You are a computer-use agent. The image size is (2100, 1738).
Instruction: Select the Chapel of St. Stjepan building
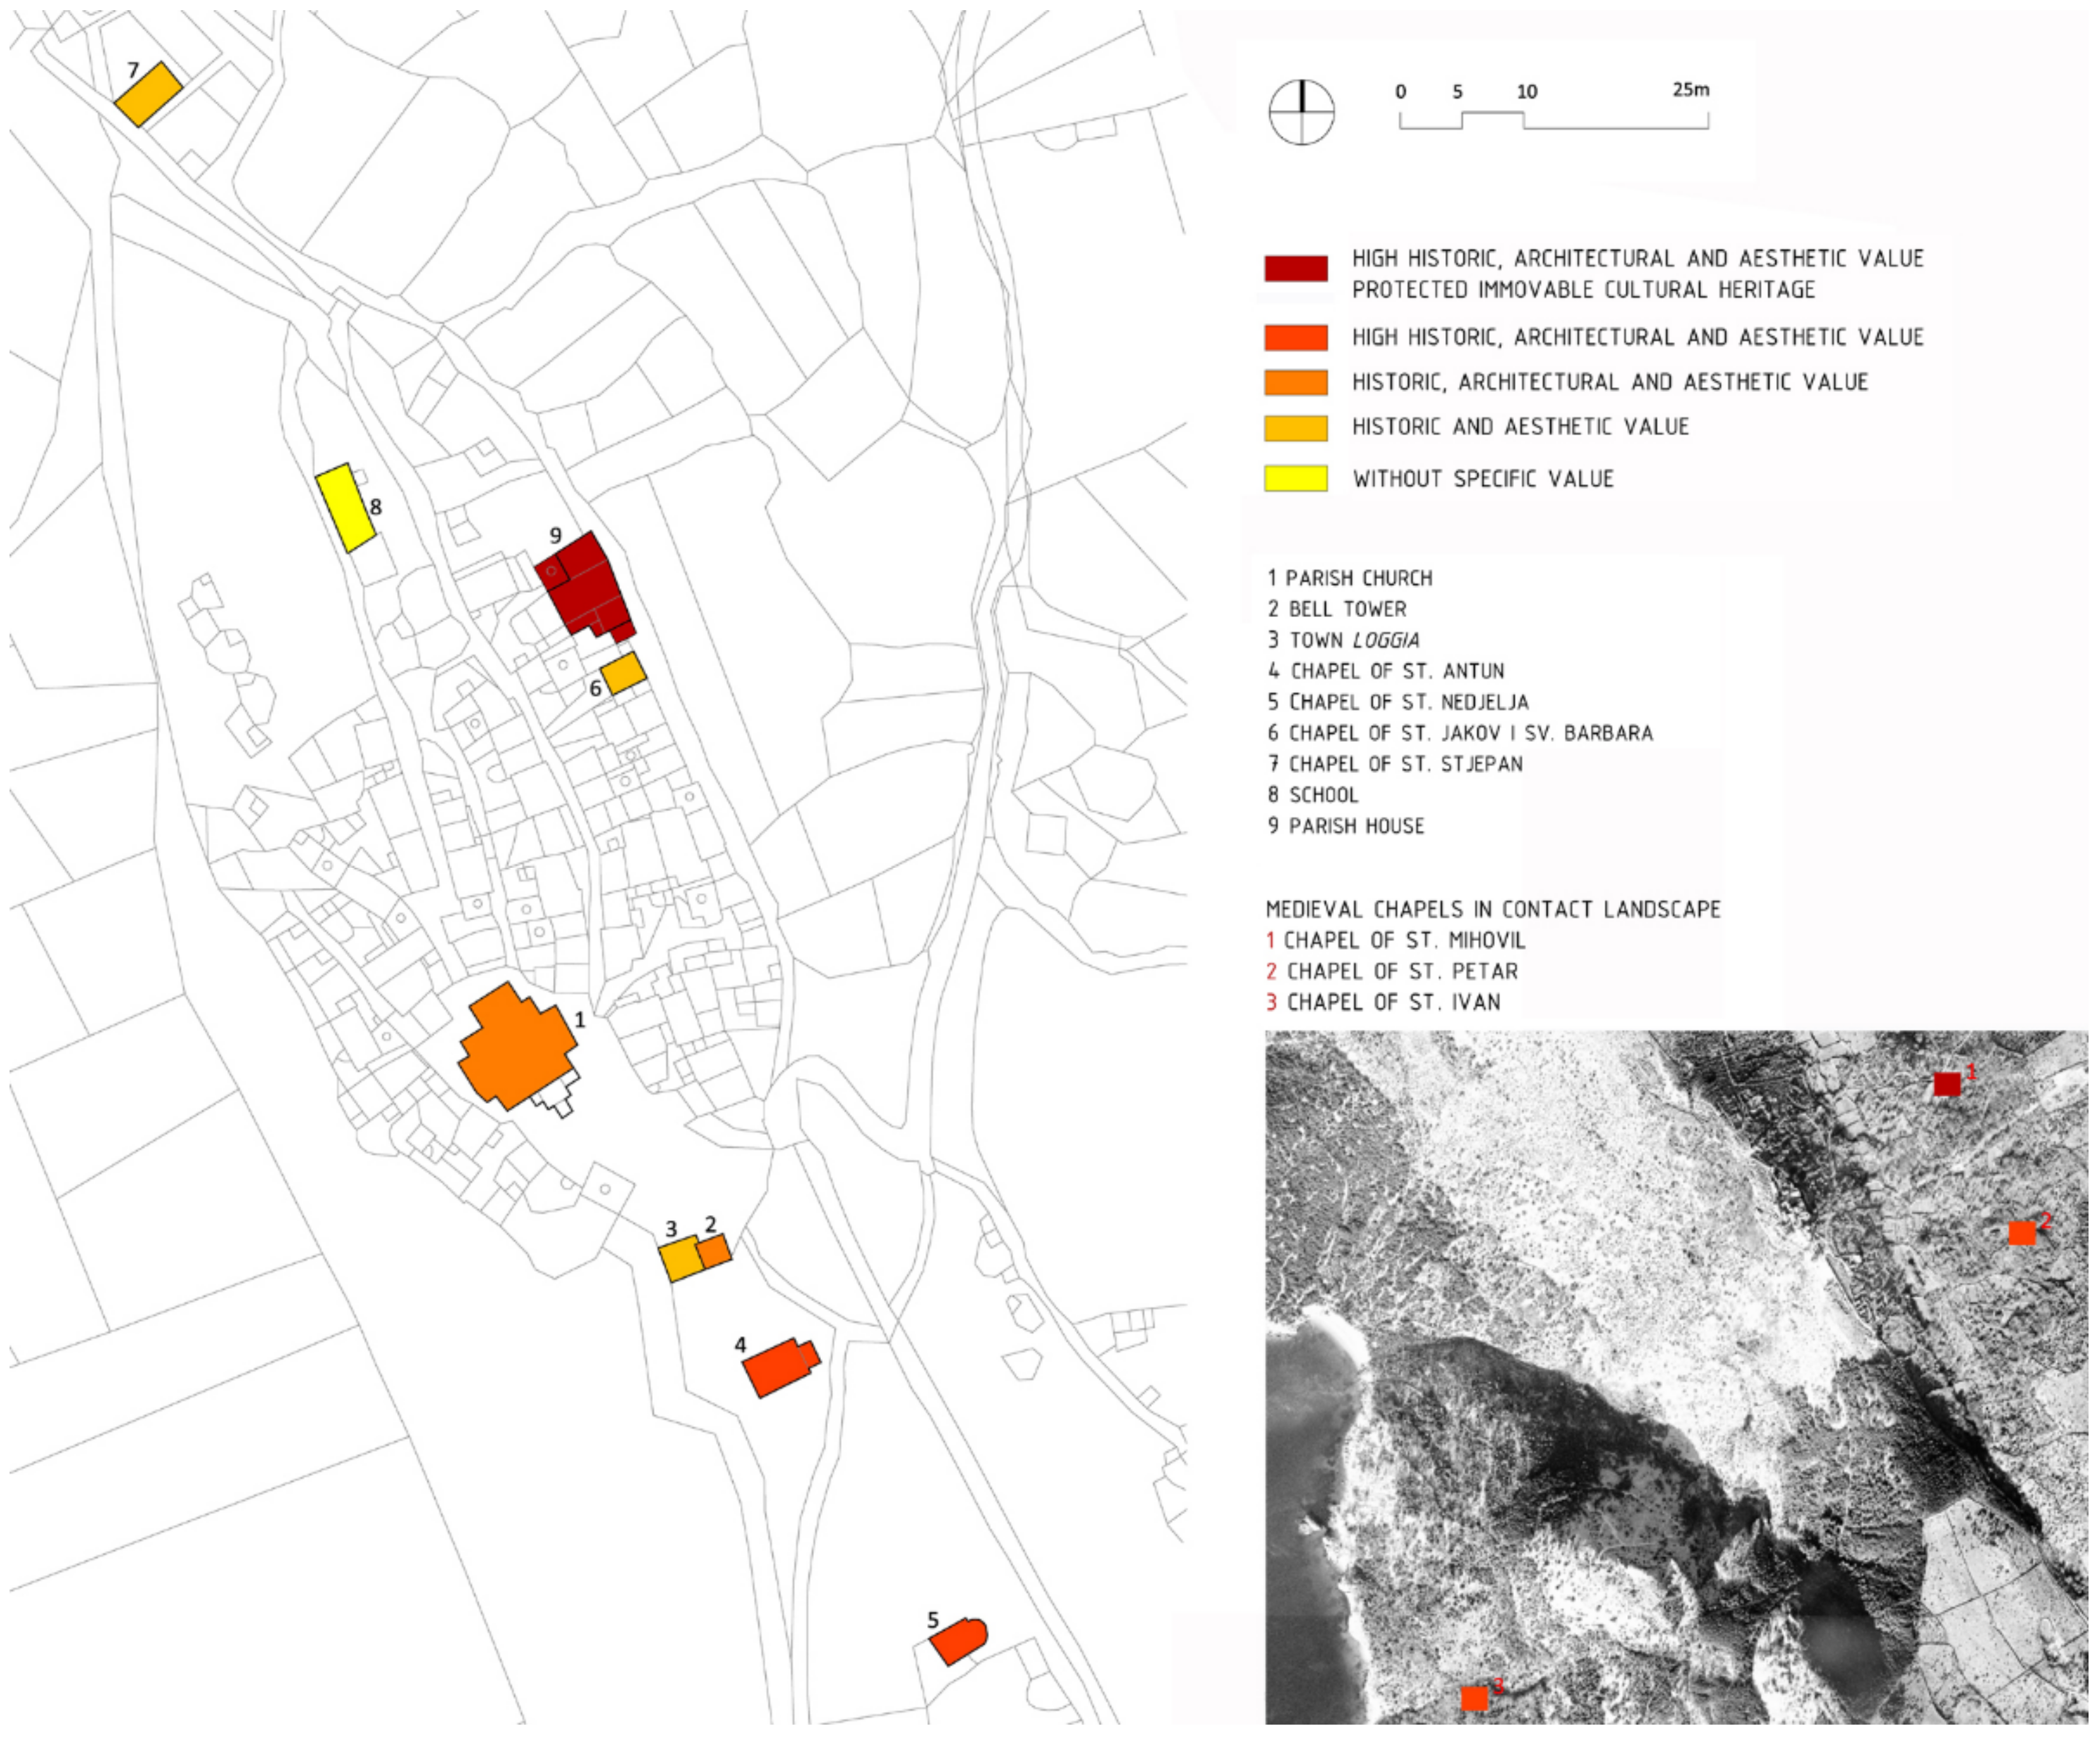(149, 94)
